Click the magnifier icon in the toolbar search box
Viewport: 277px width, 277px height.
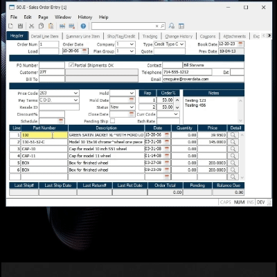click(x=162, y=26)
